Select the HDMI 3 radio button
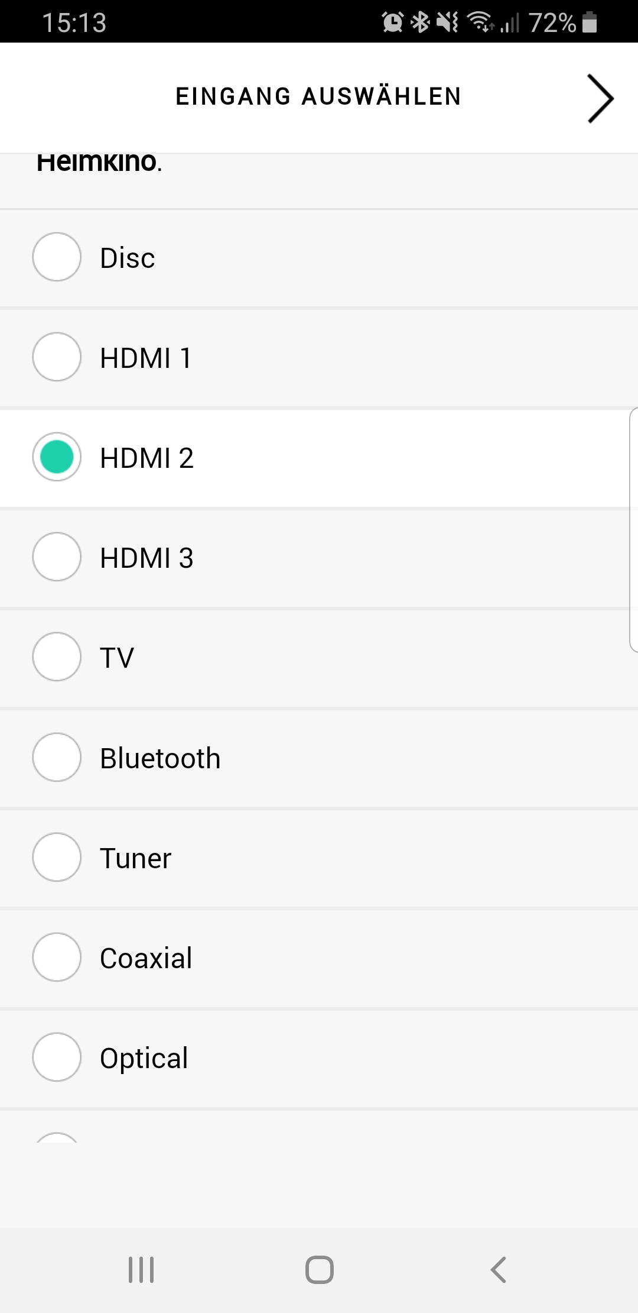 (57, 557)
